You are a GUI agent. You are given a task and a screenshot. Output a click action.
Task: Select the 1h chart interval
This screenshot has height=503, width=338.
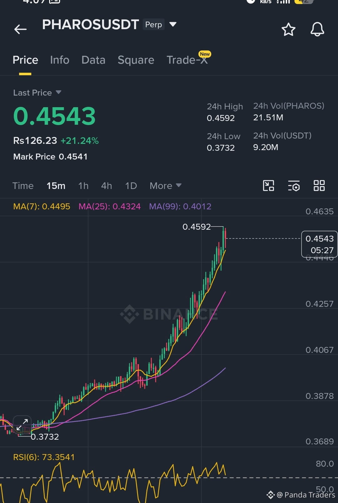(83, 186)
